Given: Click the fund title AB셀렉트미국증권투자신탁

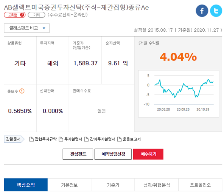Looking at the screenshot, I should [x=76, y=8].
